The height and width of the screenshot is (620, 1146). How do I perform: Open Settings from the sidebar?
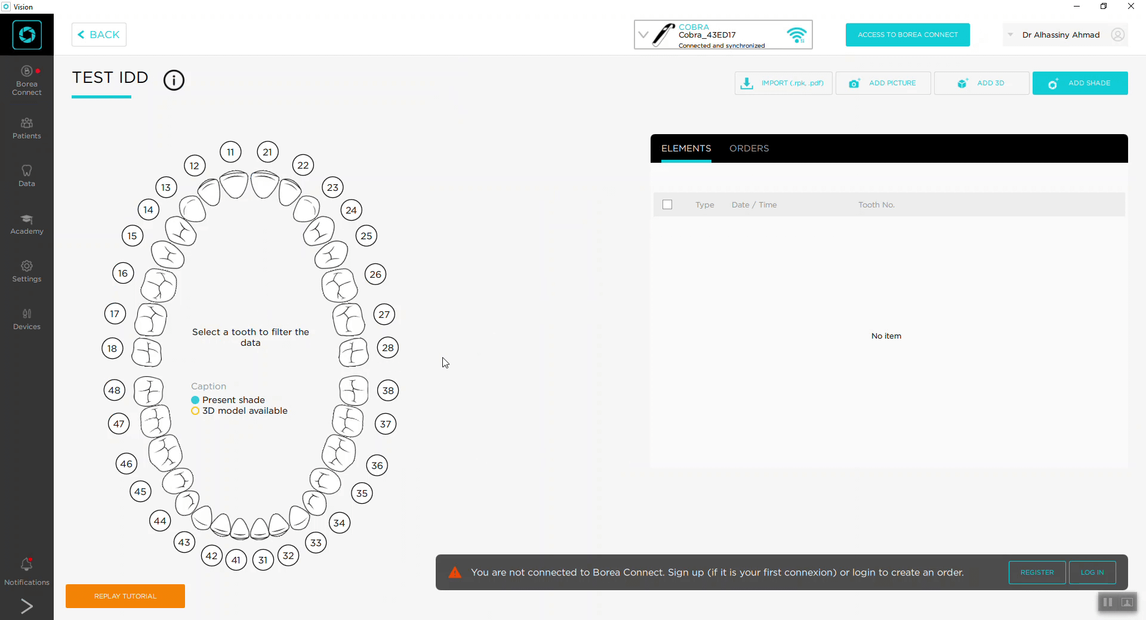[27, 271]
